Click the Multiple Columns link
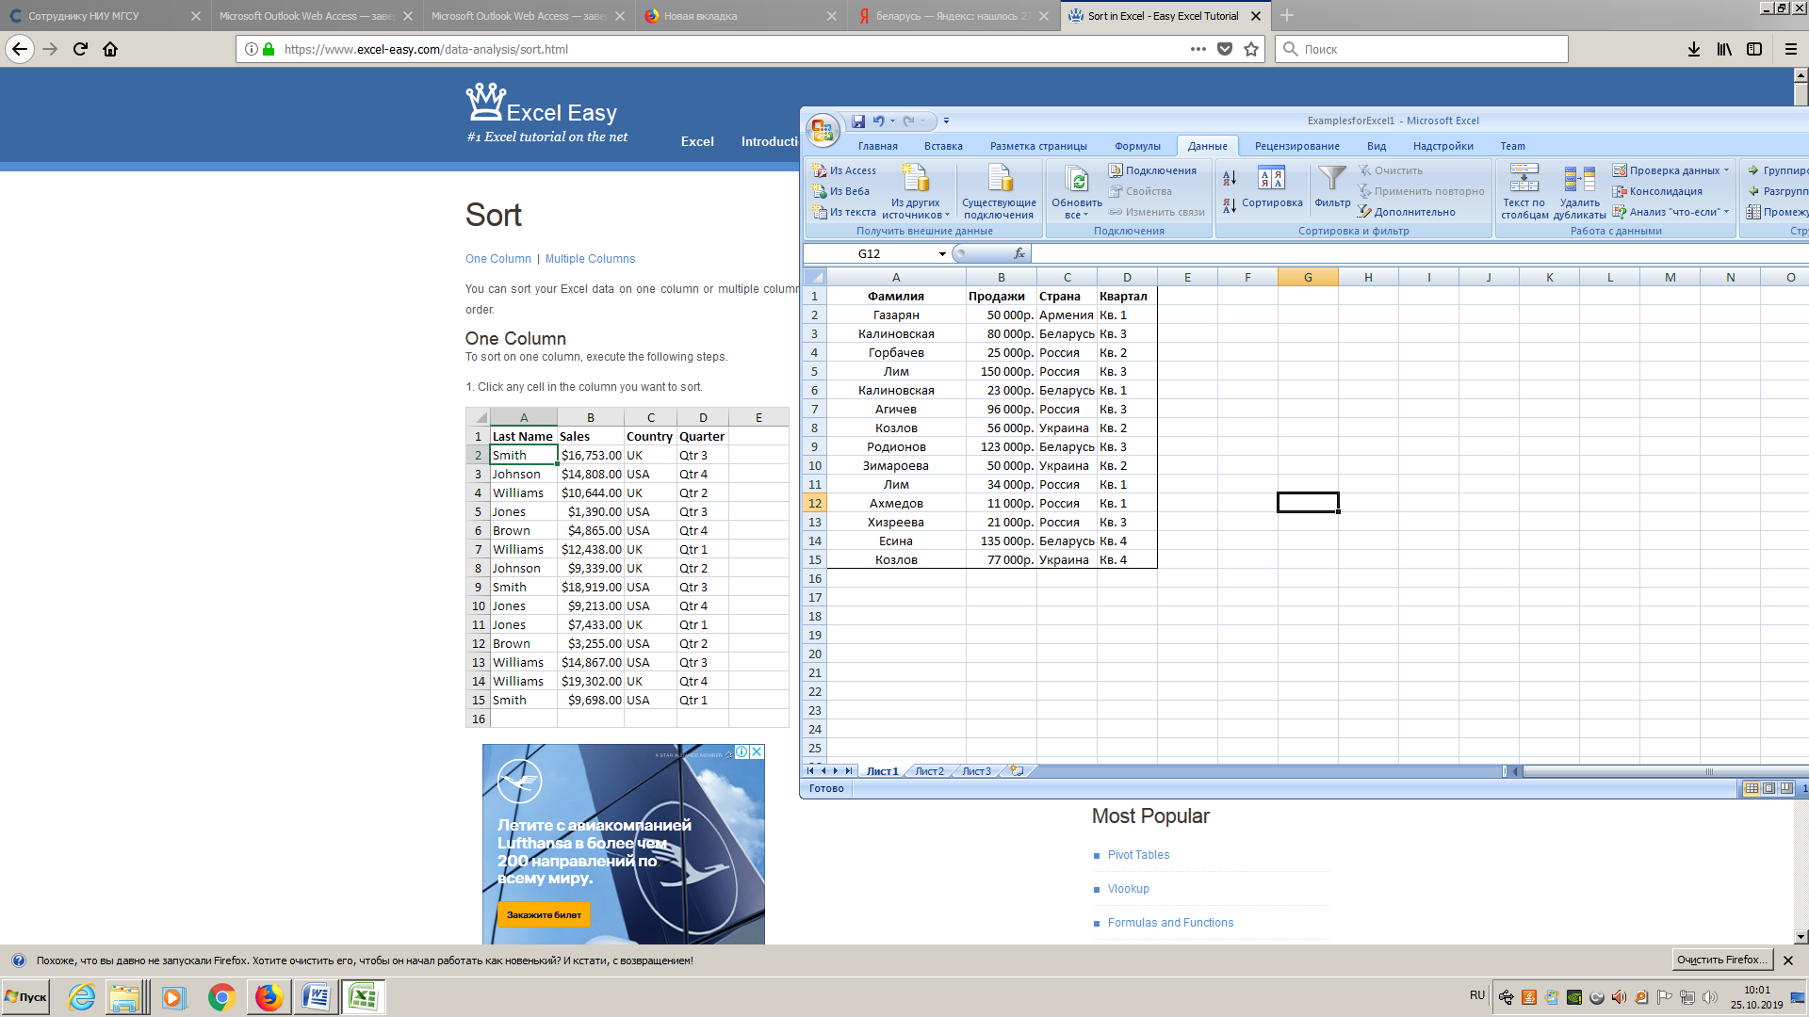The height and width of the screenshot is (1017, 1809). tap(590, 259)
